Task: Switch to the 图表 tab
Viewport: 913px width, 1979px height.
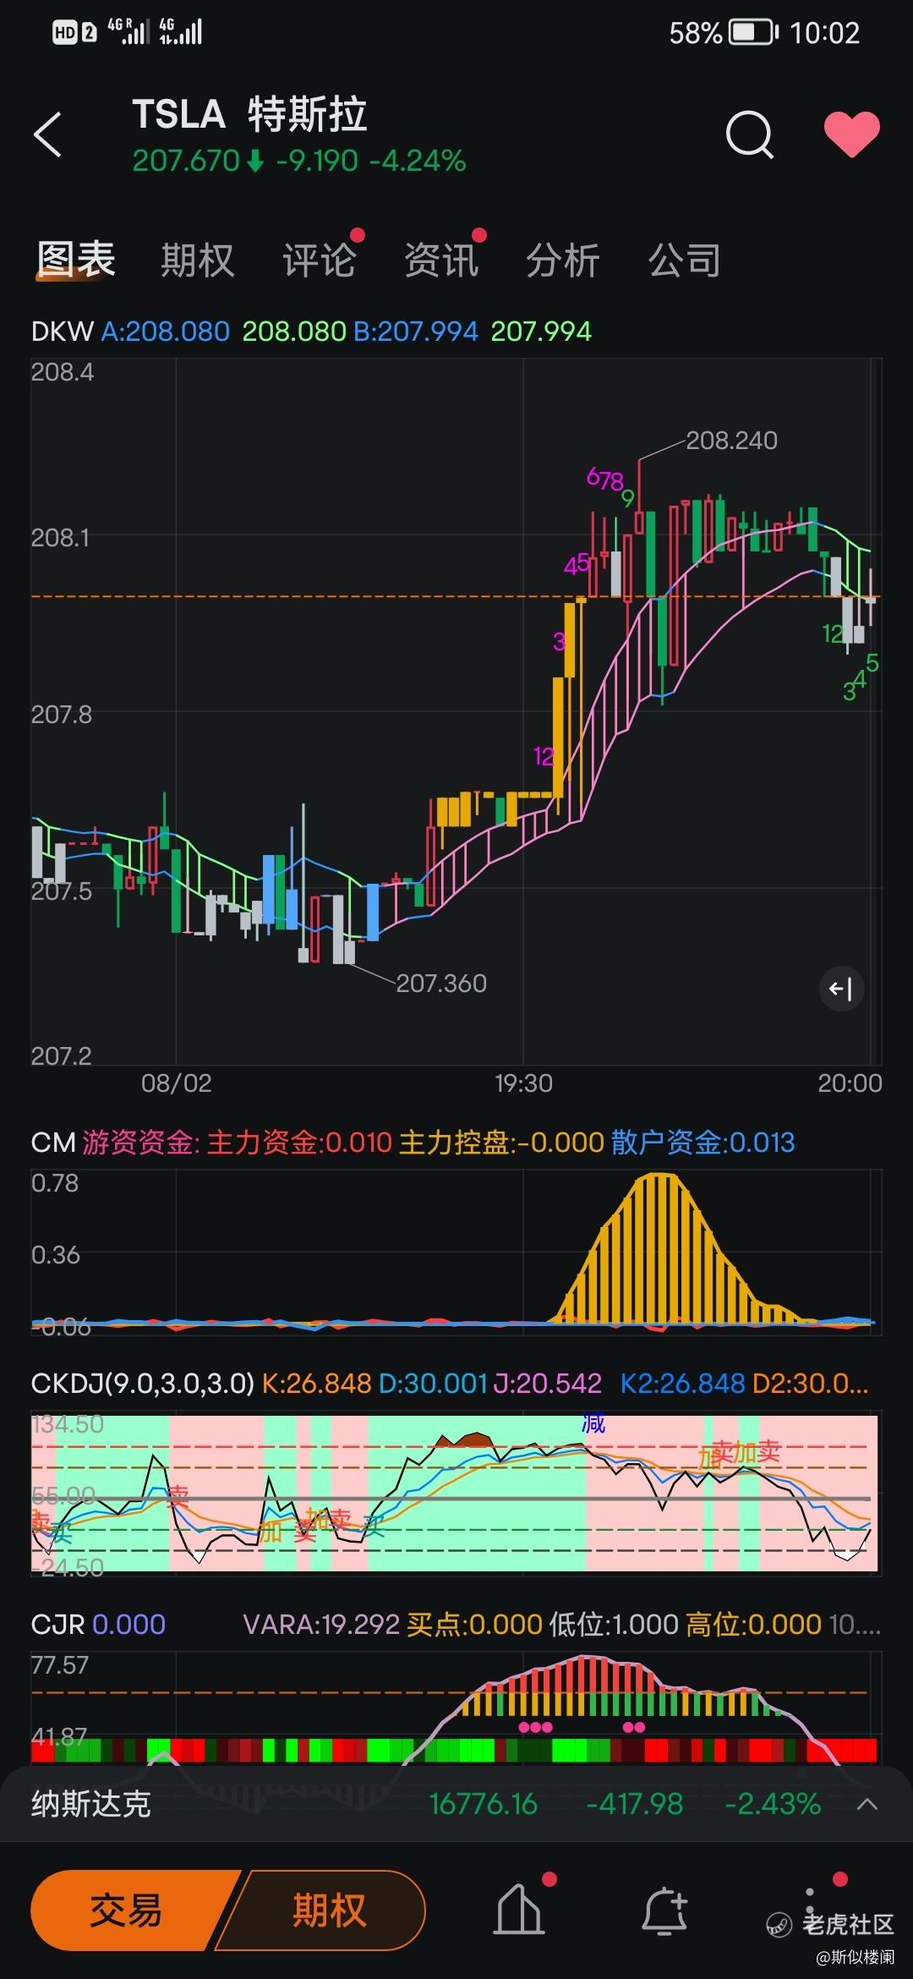Action: pyautogui.click(x=76, y=259)
